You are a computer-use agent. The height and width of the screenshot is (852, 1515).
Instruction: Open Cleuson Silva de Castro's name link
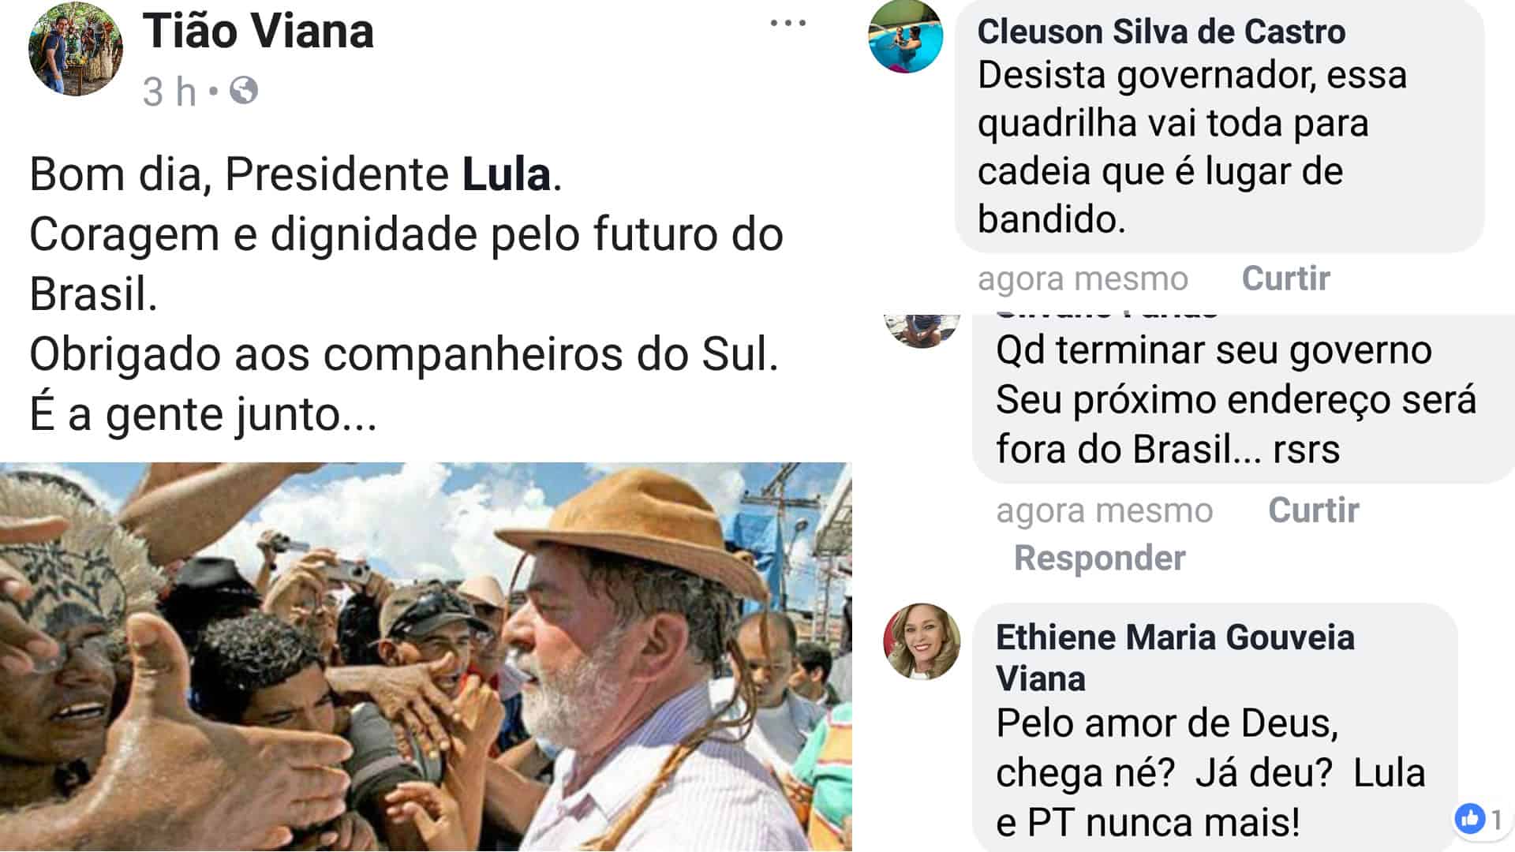coord(1161,32)
